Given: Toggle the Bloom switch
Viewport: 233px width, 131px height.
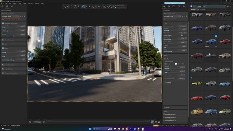Looking at the screenshot, I should [x=3, y=48].
